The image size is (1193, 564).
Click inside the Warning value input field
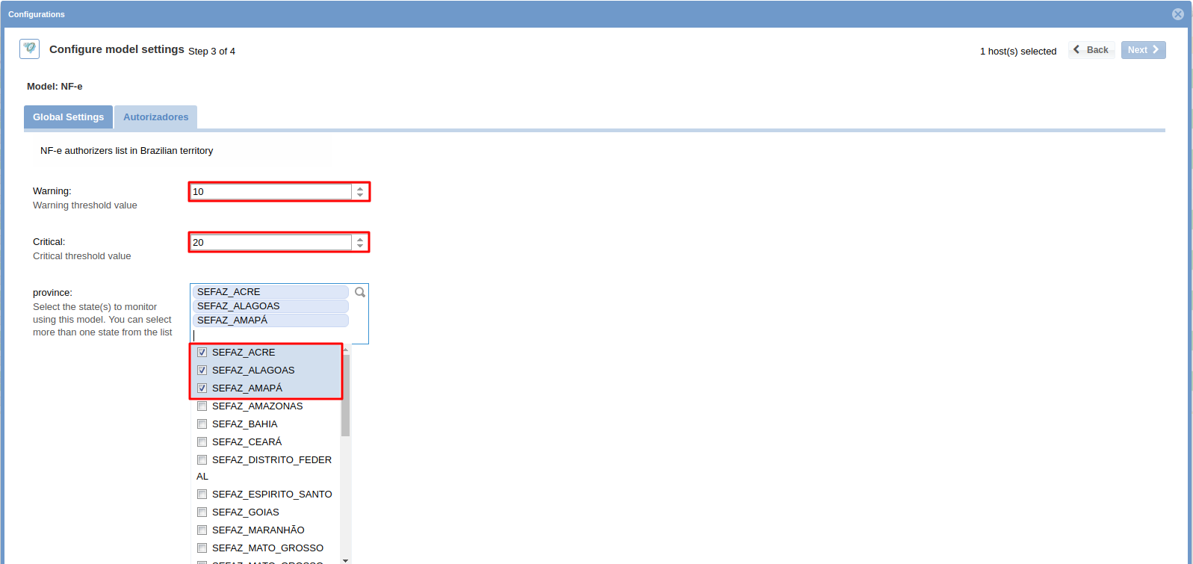click(270, 192)
